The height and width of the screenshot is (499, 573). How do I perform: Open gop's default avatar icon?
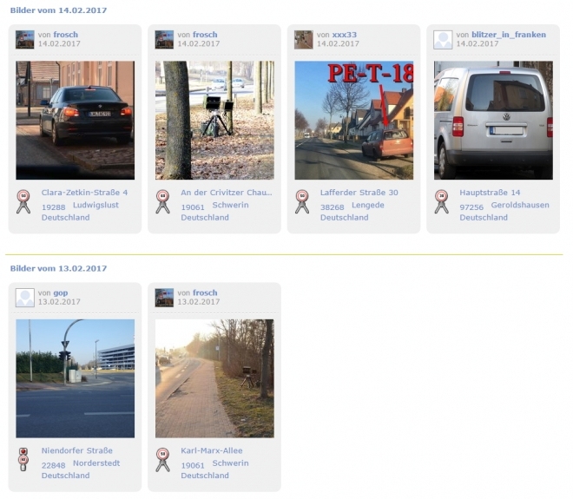(25, 298)
